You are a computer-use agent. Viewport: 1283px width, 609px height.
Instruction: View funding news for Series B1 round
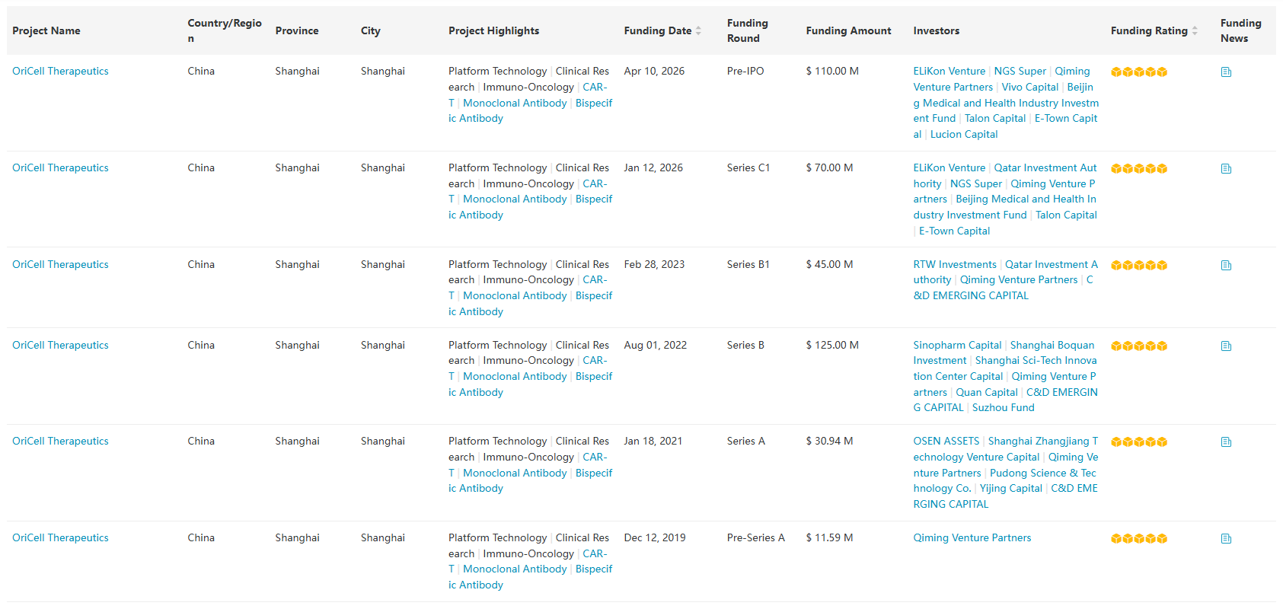(1226, 266)
